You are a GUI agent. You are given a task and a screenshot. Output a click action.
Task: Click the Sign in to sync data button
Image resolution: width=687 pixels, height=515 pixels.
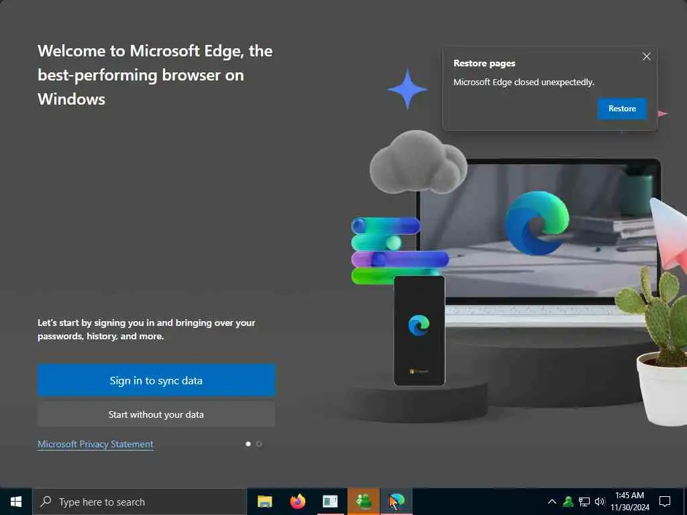click(156, 380)
